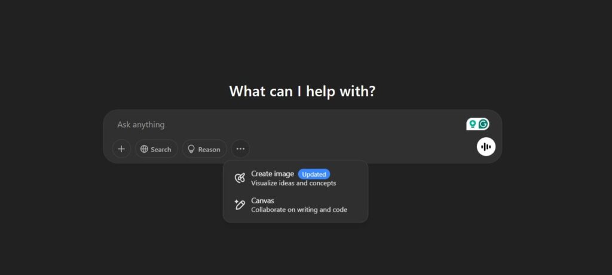Click "Visualize ideas and concepts" description

coord(293,183)
